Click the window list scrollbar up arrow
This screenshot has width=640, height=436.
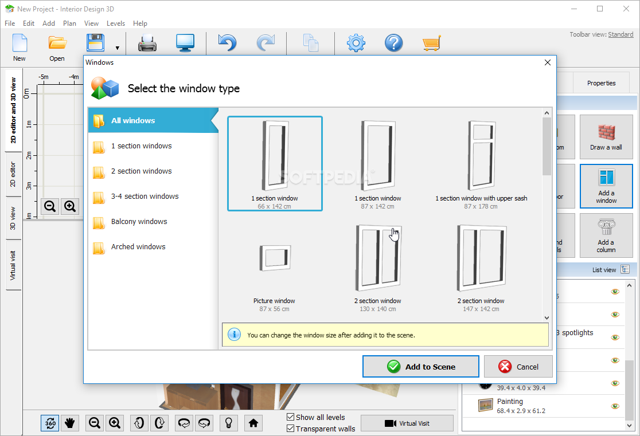547,113
